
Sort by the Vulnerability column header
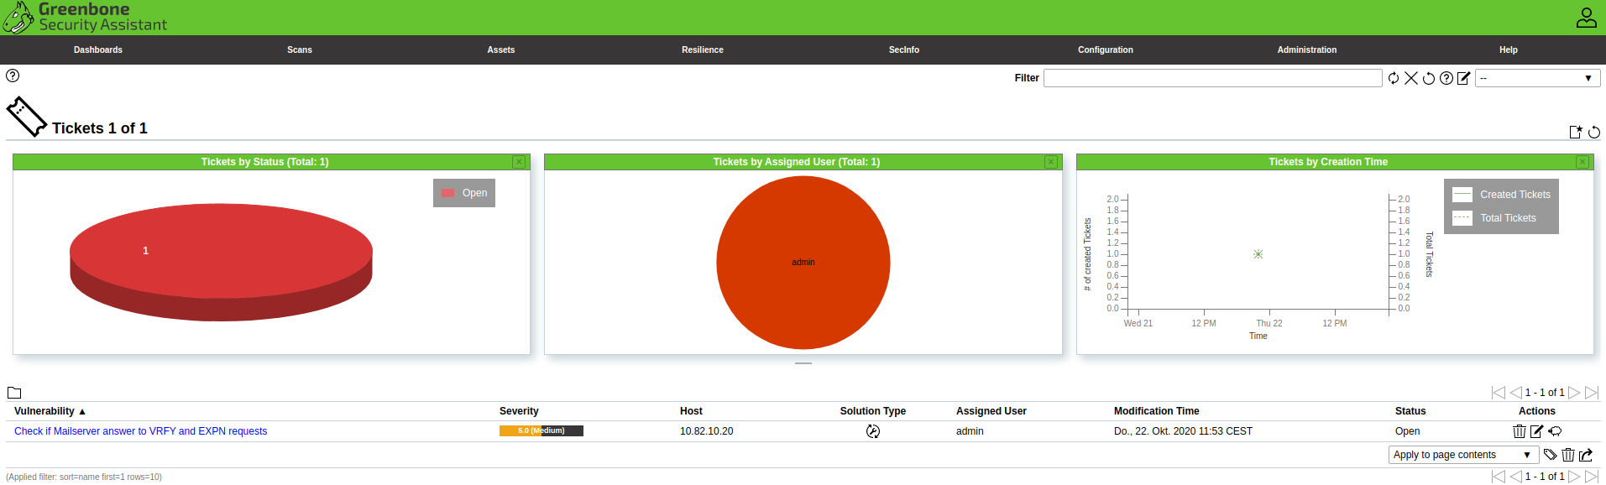click(x=44, y=411)
